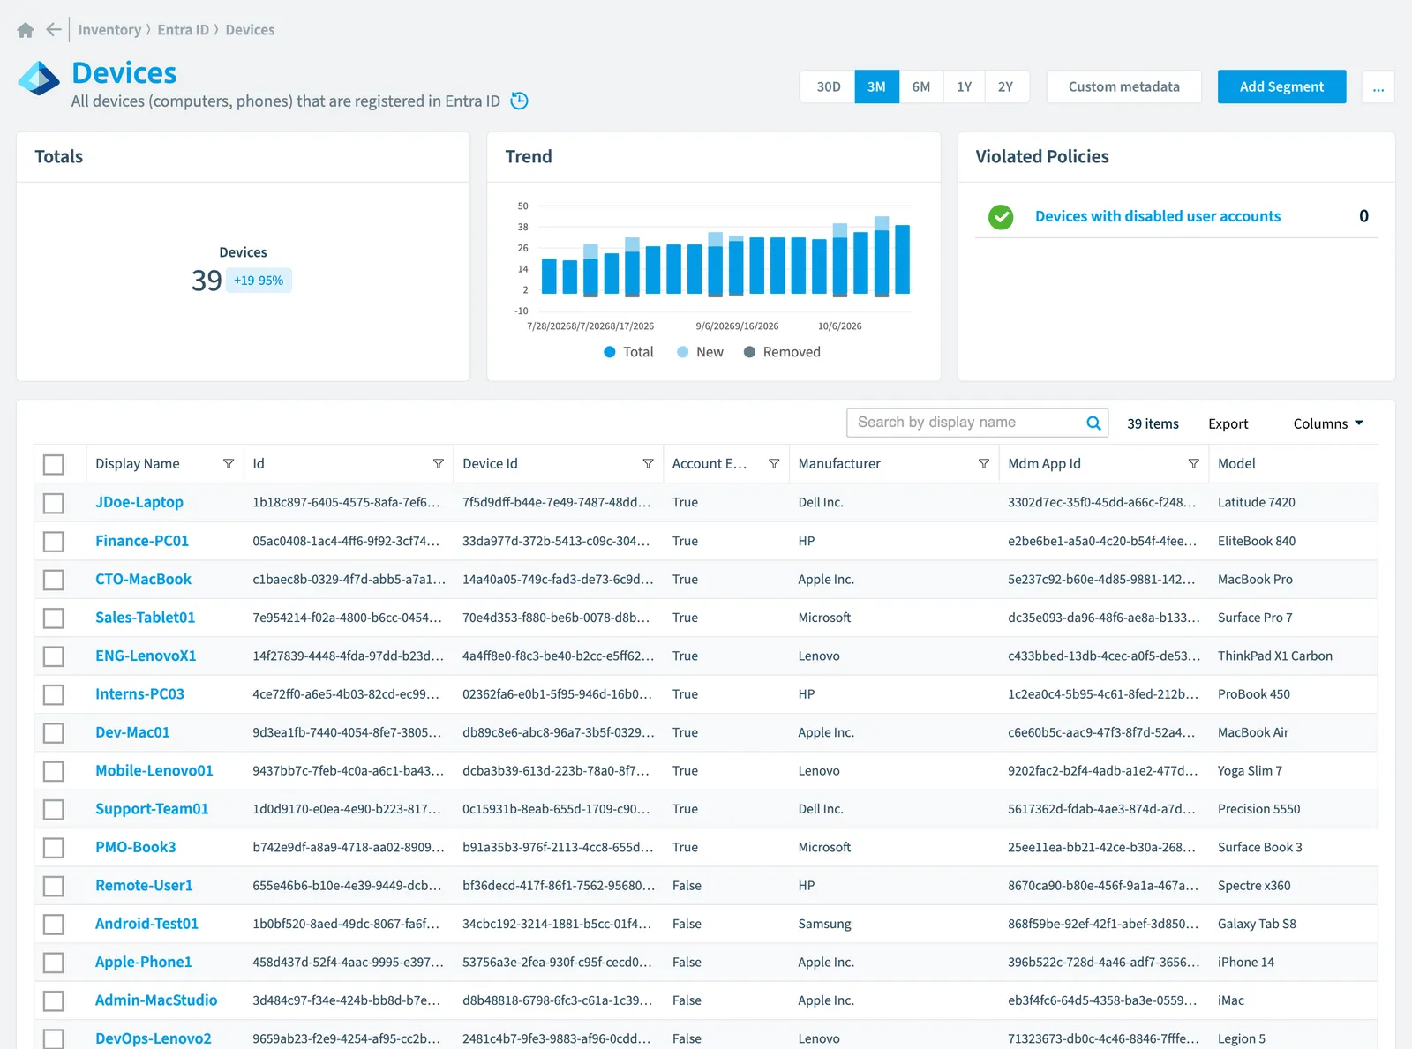Click the Export button
The image size is (1412, 1049).
1228,423
